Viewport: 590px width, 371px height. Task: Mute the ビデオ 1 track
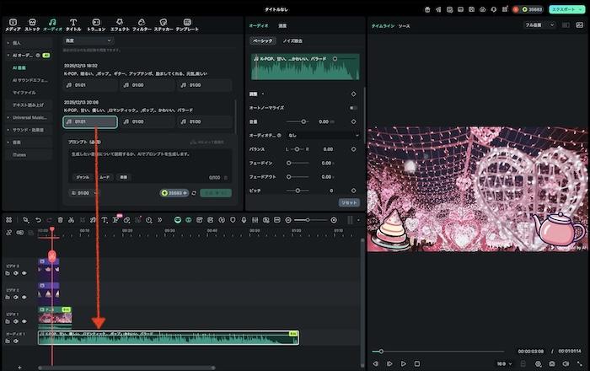16,321
